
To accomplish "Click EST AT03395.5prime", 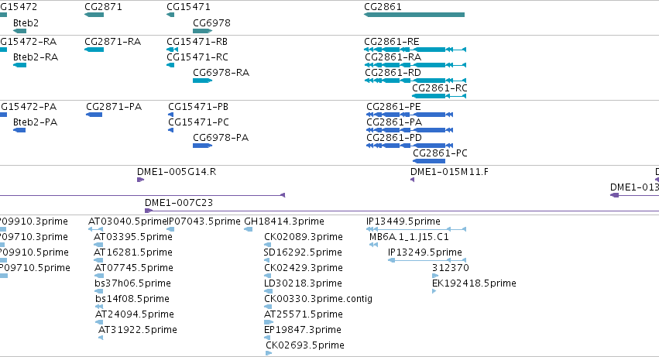I will 133,237.
